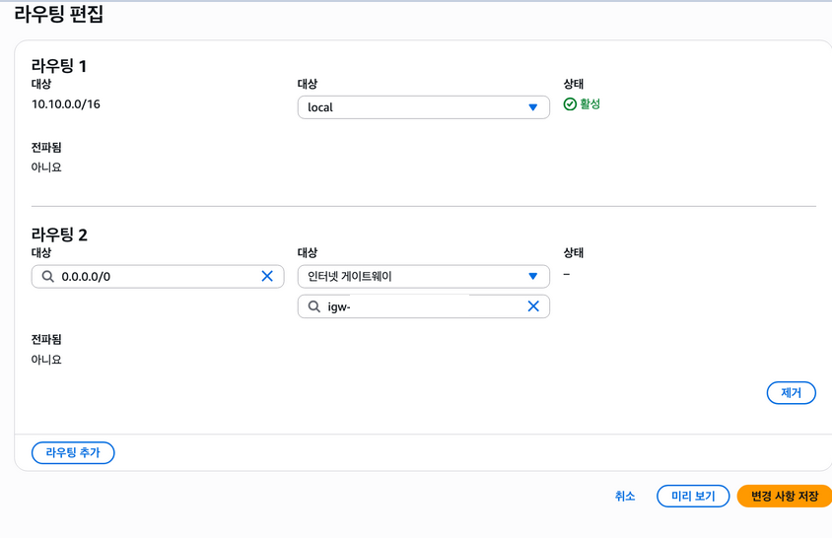Clear the igw- gateway search field

tap(533, 306)
